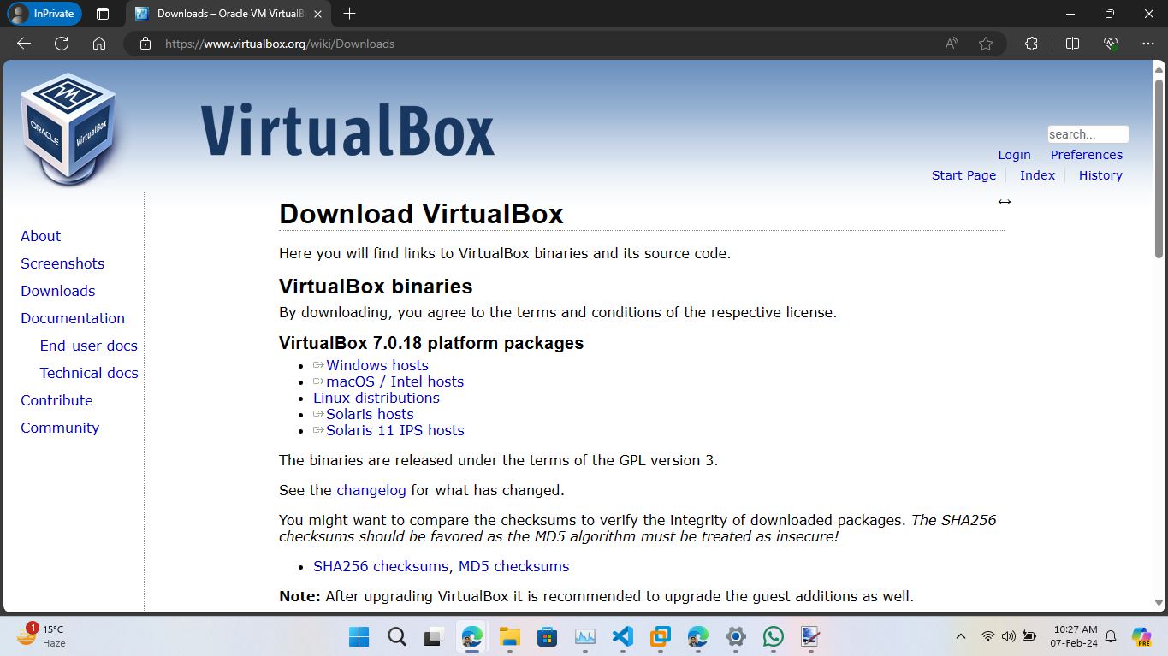Open Visual Studio Code from taskbar
Viewport: 1168px width, 656px height.
pos(623,636)
